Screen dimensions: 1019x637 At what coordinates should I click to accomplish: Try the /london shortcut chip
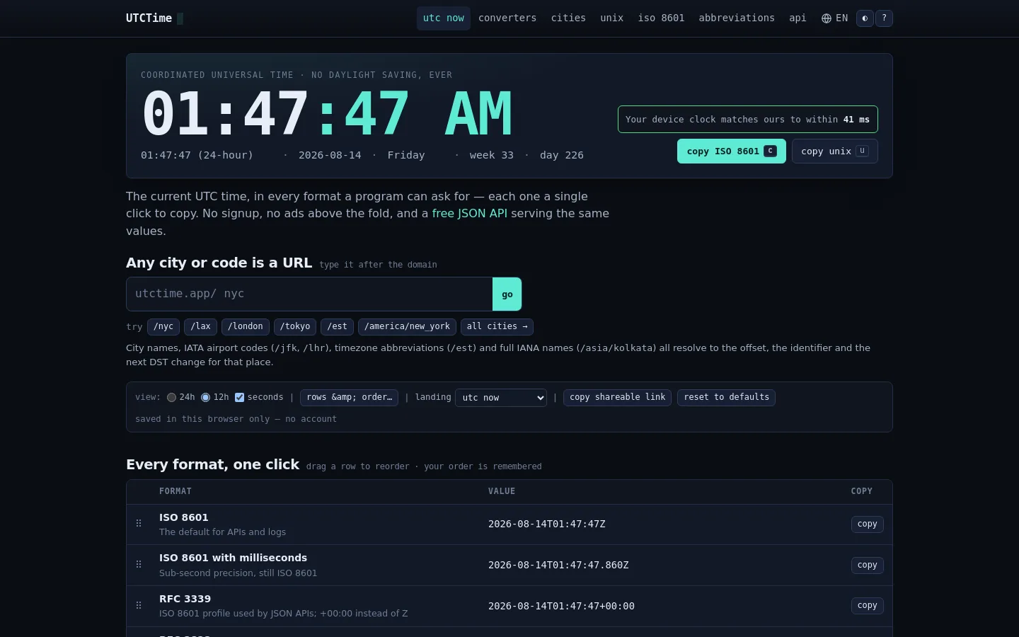[246, 326]
